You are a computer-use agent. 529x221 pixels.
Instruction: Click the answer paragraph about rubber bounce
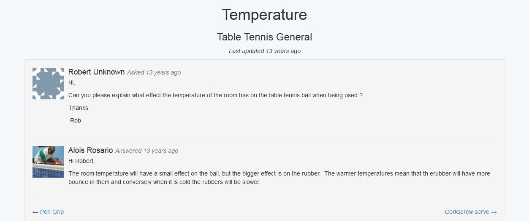point(279,178)
